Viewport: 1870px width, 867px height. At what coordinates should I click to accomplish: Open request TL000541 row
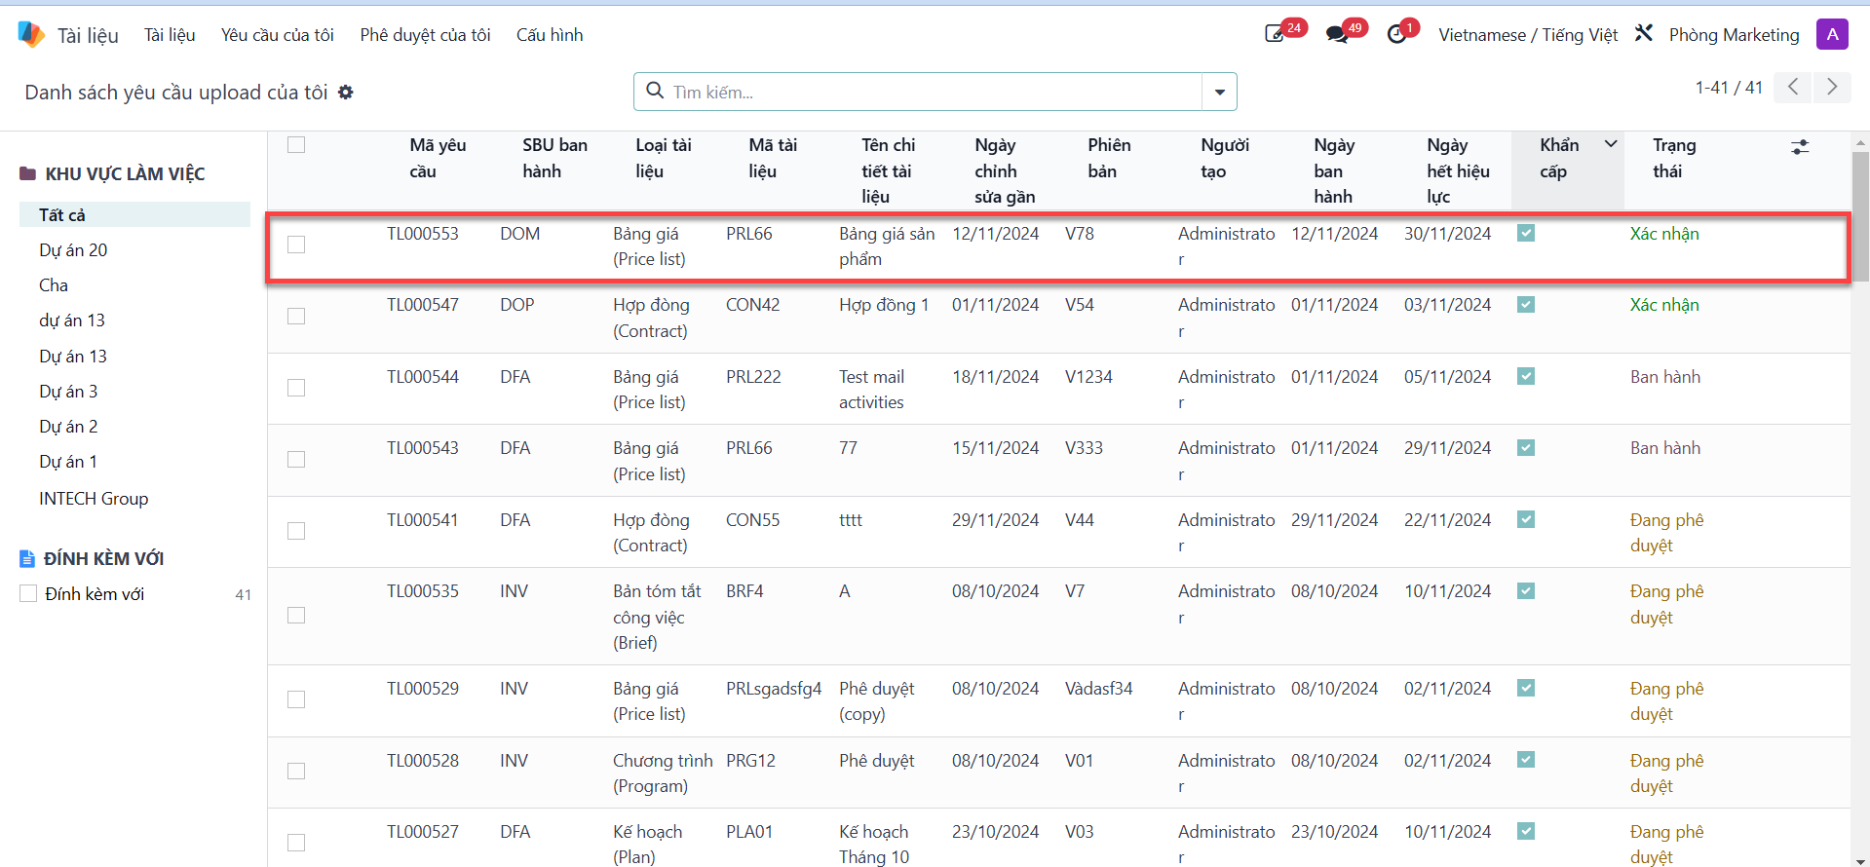(x=1059, y=532)
